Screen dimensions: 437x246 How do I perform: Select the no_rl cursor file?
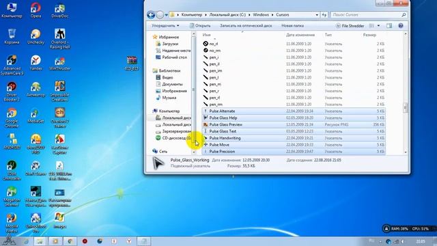[x=294, y=44]
